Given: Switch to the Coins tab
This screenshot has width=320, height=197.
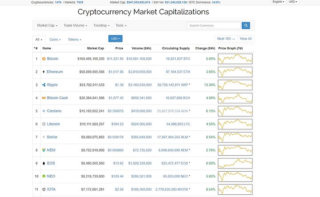Looking at the screenshot, I should 55,40.
